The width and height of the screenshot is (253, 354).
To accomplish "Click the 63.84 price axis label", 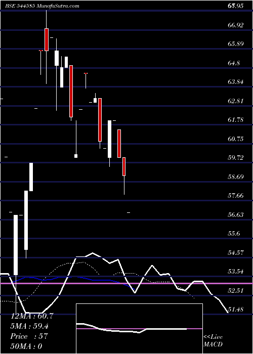I will [236, 82].
